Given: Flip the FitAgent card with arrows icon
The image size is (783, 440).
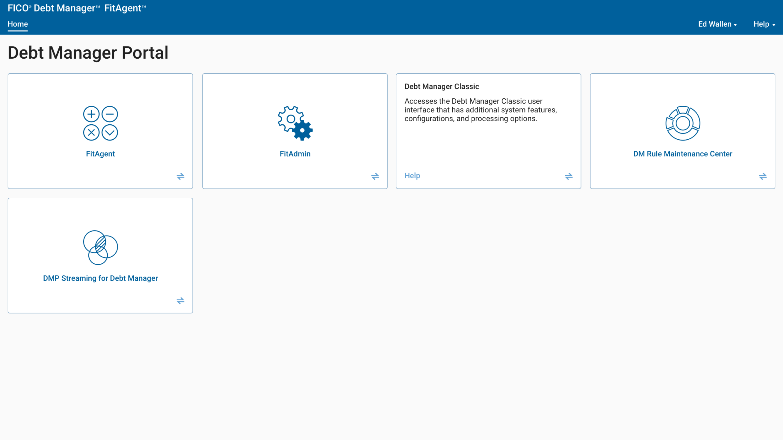Looking at the screenshot, I should [180, 176].
